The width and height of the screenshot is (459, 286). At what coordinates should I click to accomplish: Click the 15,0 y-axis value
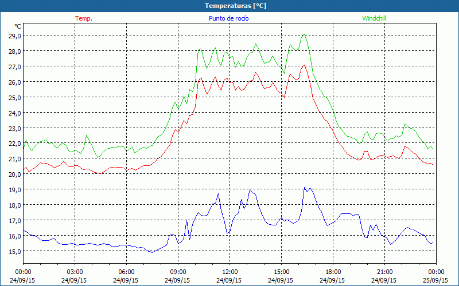[x=15, y=252]
